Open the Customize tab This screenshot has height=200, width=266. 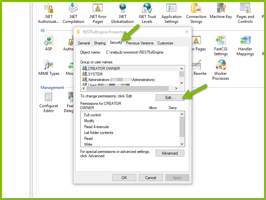pos(165,43)
